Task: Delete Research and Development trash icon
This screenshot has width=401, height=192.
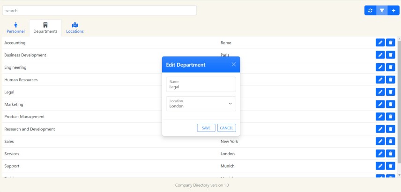Action: [x=391, y=129]
